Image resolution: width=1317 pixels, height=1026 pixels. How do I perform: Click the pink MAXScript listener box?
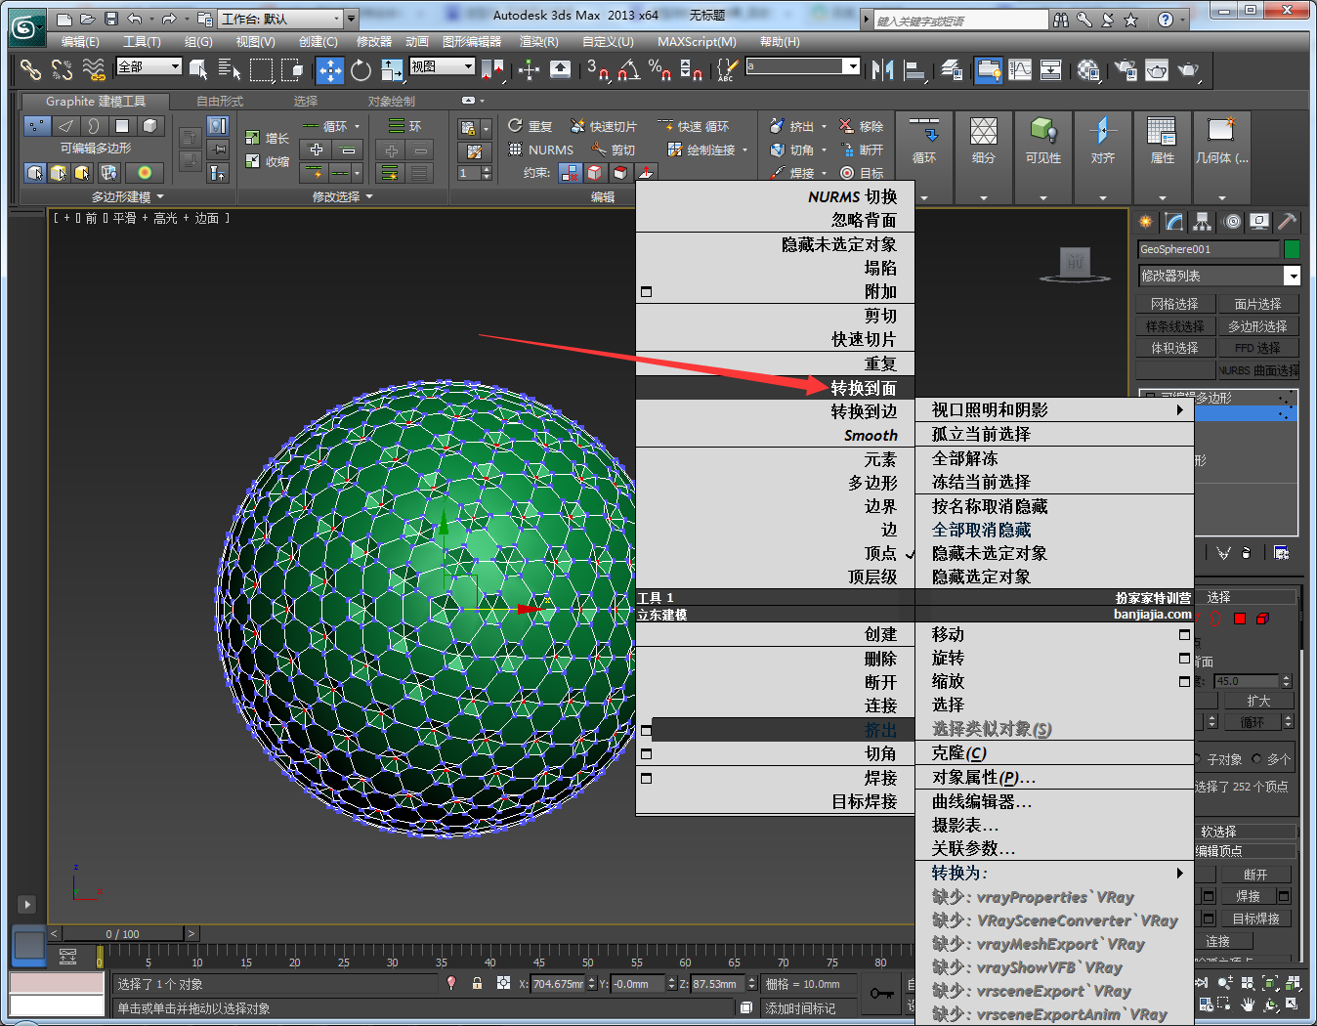(57, 982)
